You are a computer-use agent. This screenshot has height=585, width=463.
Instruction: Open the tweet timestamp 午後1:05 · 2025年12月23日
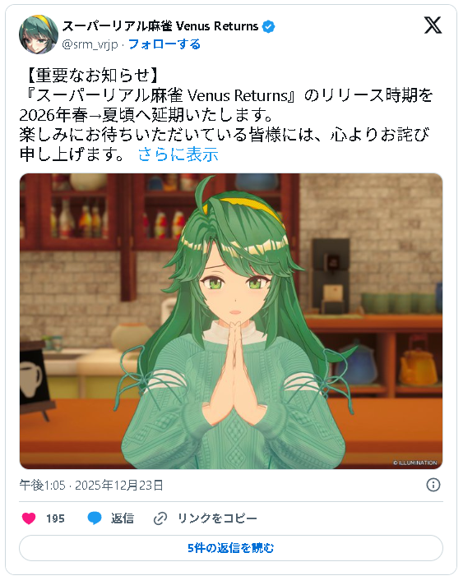[91, 485]
